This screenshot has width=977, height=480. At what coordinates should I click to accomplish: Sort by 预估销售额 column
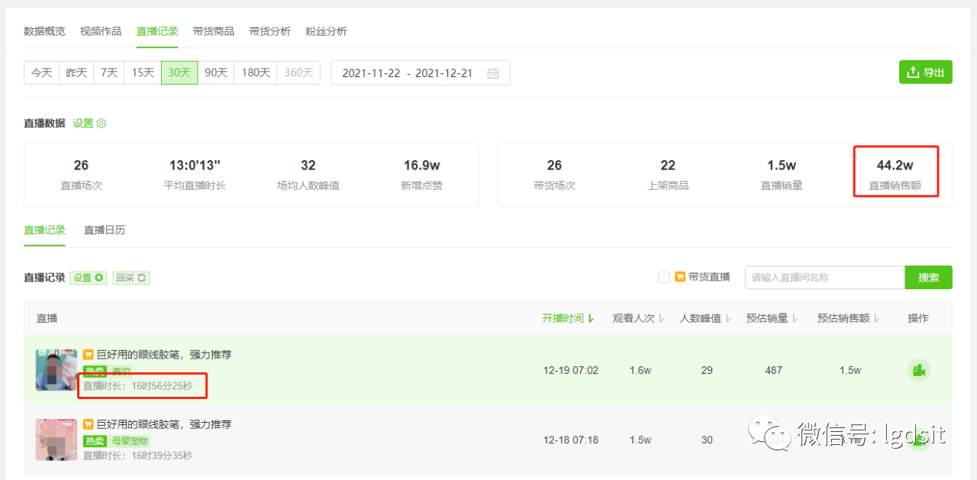point(848,318)
